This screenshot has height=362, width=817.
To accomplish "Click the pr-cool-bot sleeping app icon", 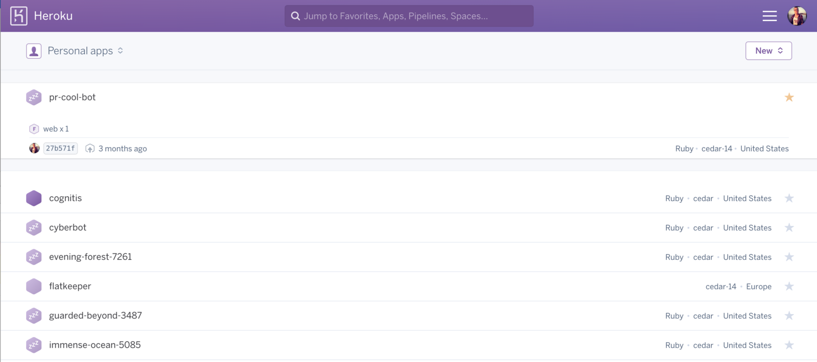I will coord(34,97).
